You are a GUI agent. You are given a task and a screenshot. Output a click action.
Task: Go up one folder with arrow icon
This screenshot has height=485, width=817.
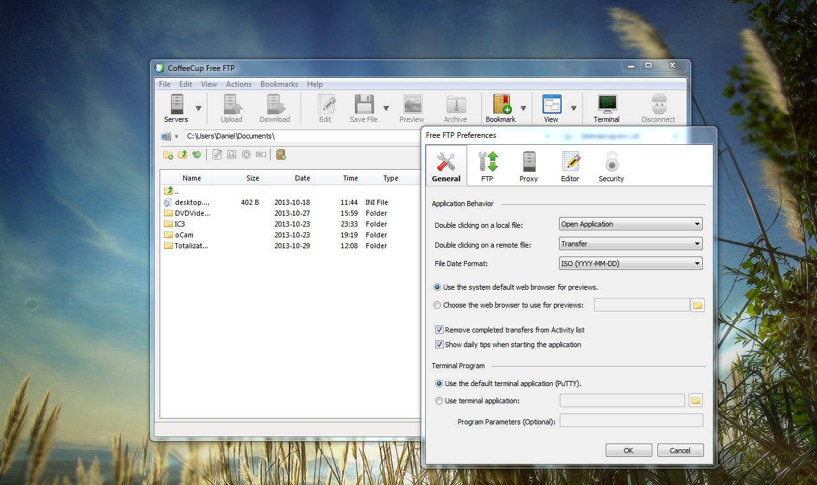[183, 154]
